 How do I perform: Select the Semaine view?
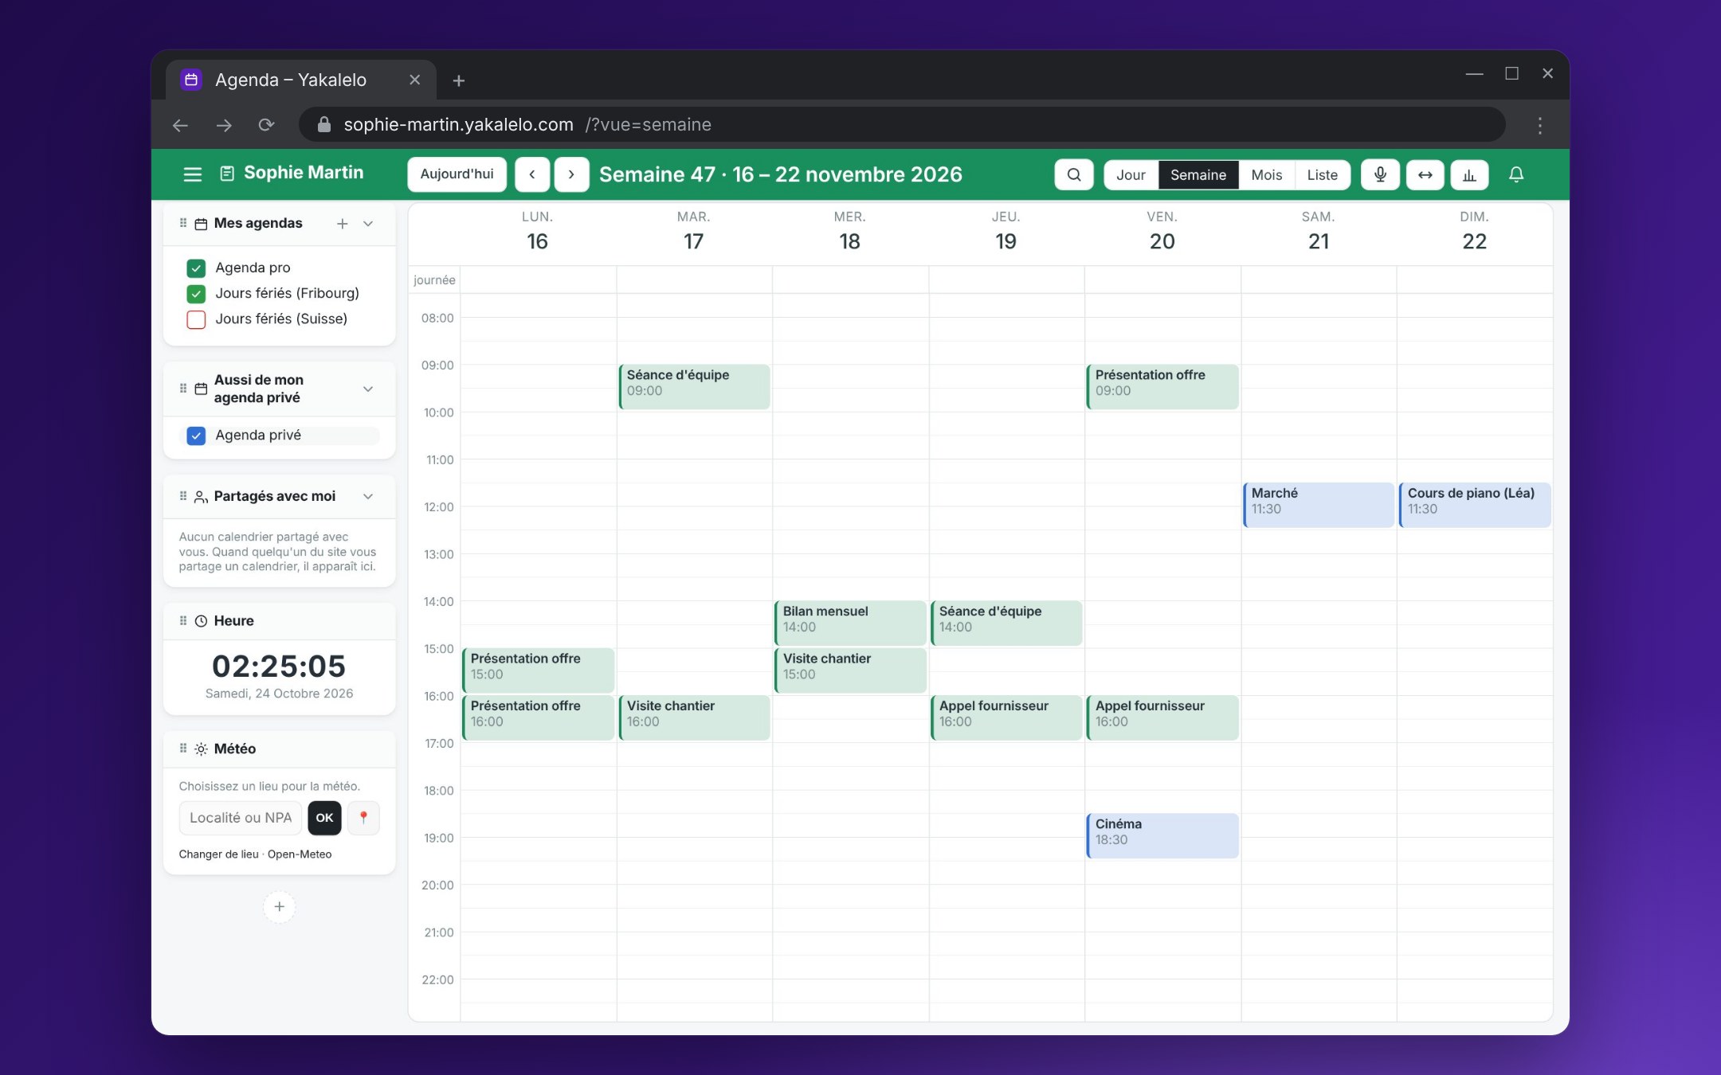(x=1198, y=174)
